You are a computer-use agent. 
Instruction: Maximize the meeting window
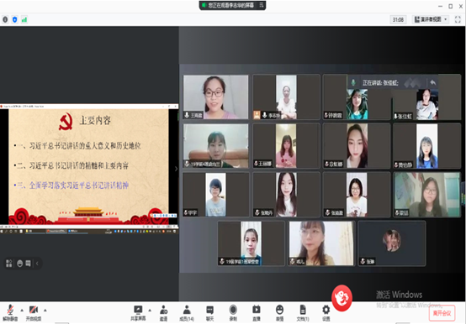[451, 6]
